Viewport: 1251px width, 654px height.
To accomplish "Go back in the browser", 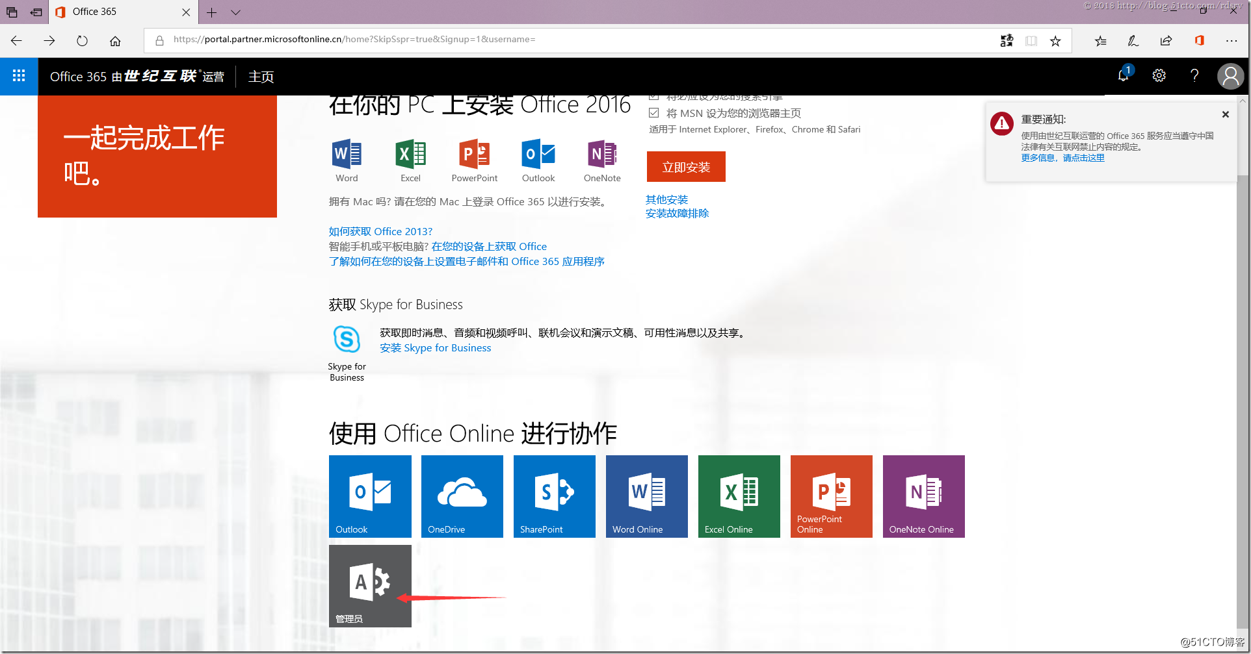I will pos(17,41).
